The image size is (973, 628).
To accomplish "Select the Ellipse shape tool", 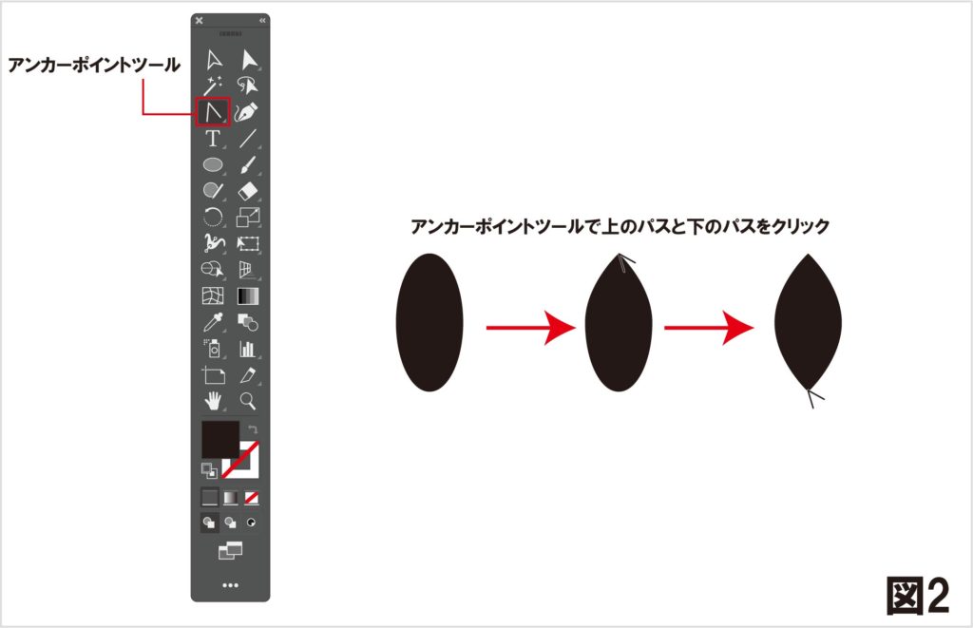I will pyautogui.click(x=213, y=164).
